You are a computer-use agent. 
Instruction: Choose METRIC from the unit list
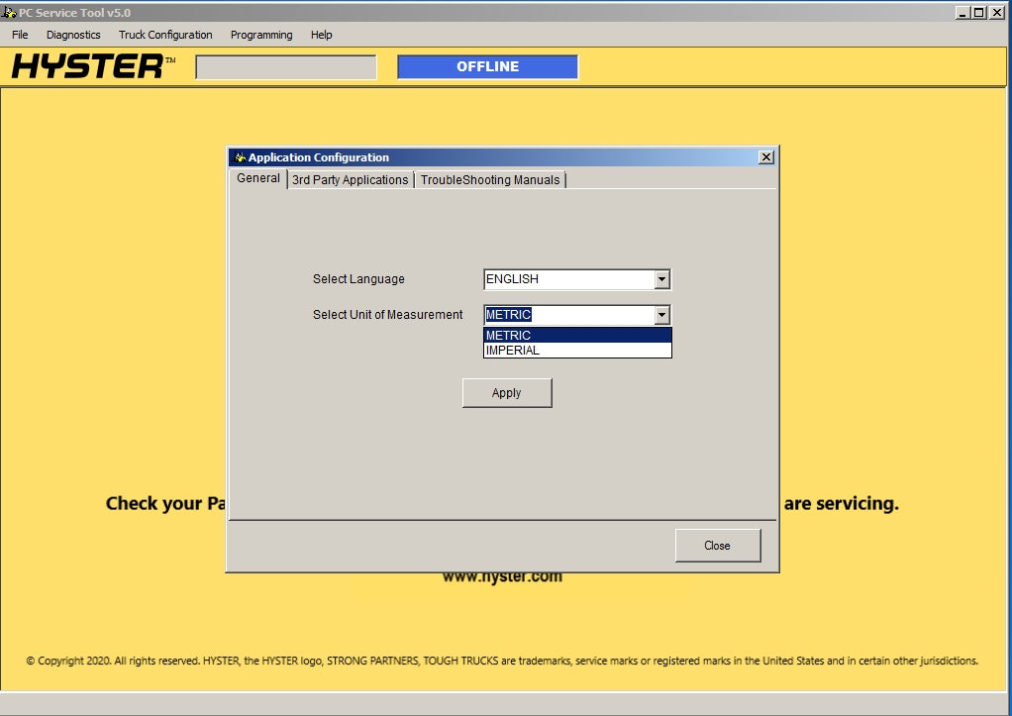(x=576, y=336)
